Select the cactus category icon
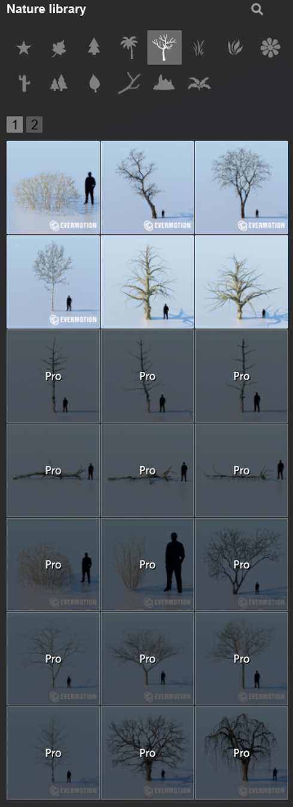Screen dimensions: 293x807 pyautogui.click(x=24, y=83)
